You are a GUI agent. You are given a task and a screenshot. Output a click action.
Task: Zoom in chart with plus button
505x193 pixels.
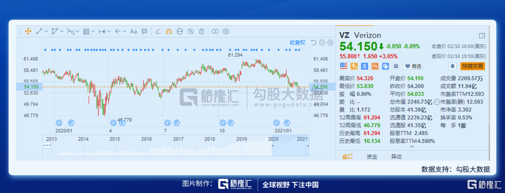click(330, 42)
